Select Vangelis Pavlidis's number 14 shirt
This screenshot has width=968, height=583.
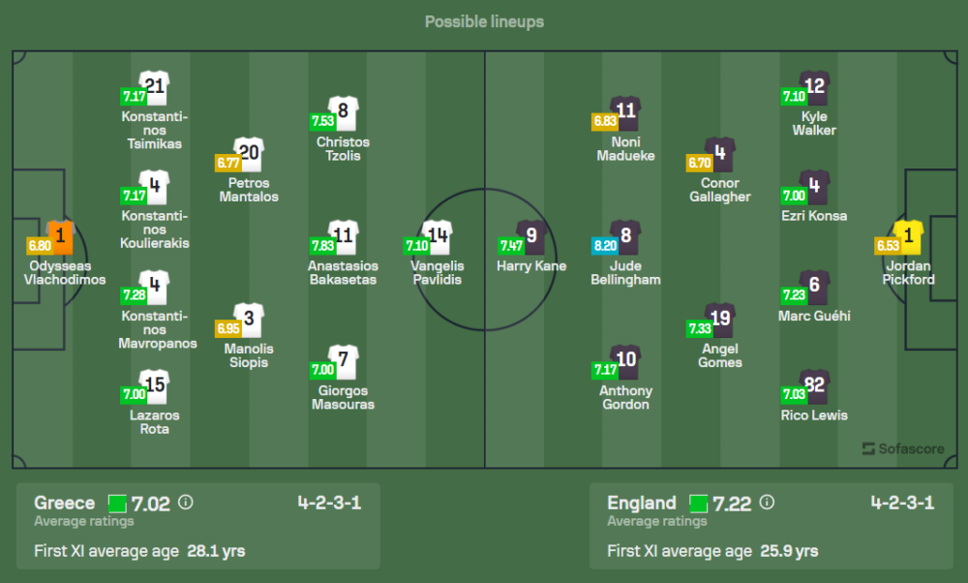pyautogui.click(x=438, y=236)
